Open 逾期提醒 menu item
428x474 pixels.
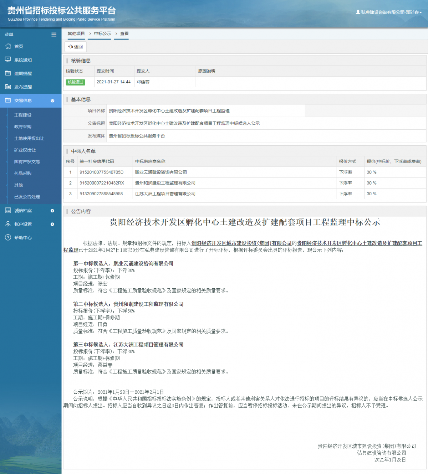pyautogui.click(x=23, y=74)
